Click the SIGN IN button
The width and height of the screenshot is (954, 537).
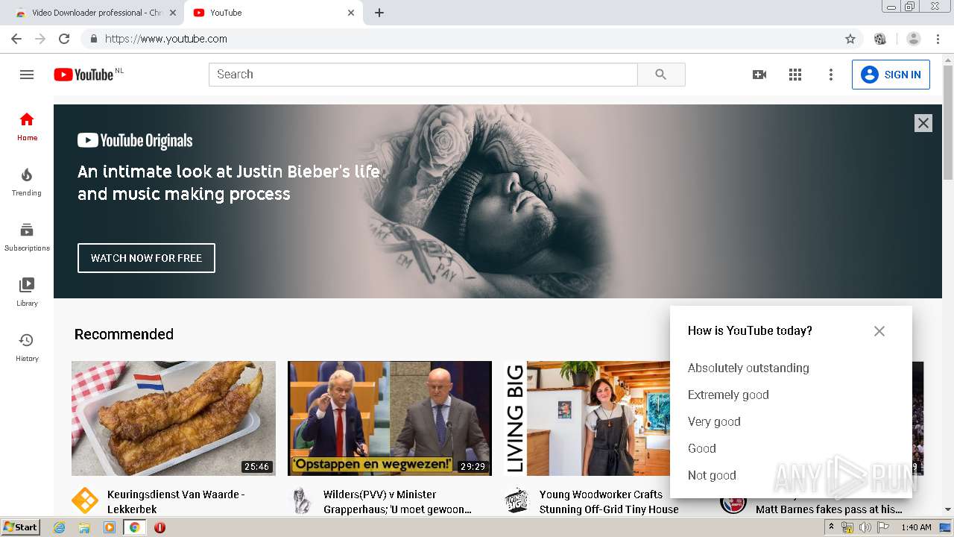pyautogui.click(x=891, y=75)
